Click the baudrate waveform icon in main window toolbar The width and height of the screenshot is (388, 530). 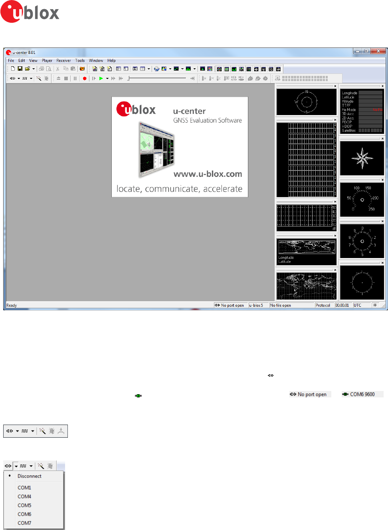click(25, 78)
